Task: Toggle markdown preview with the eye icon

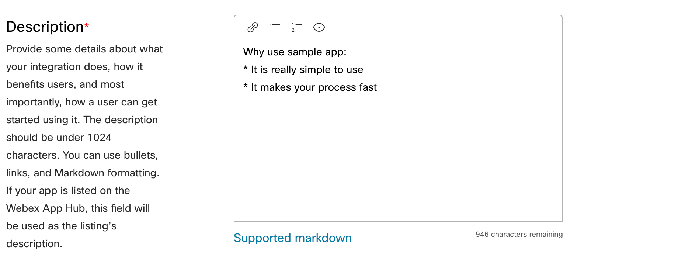Action: [319, 27]
